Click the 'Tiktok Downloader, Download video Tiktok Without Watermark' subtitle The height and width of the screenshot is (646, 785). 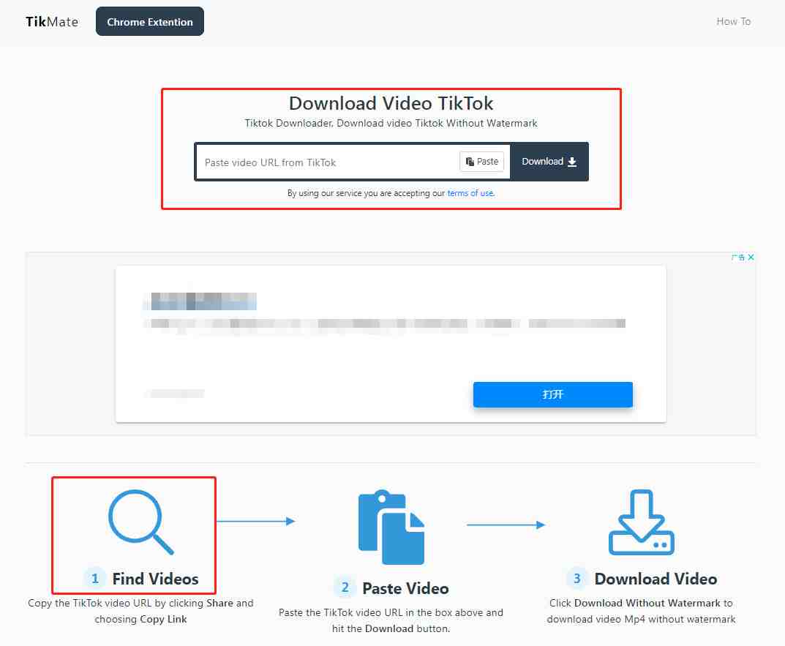pyautogui.click(x=391, y=123)
